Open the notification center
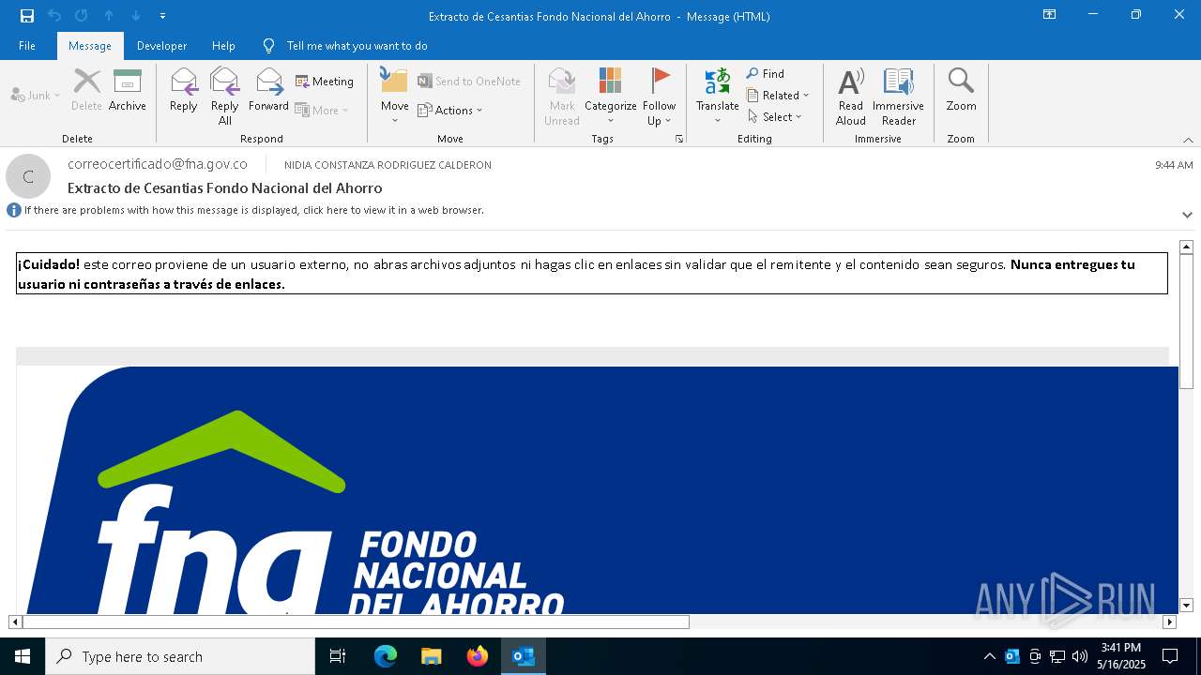Image resolution: width=1201 pixels, height=675 pixels. click(1170, 656)
